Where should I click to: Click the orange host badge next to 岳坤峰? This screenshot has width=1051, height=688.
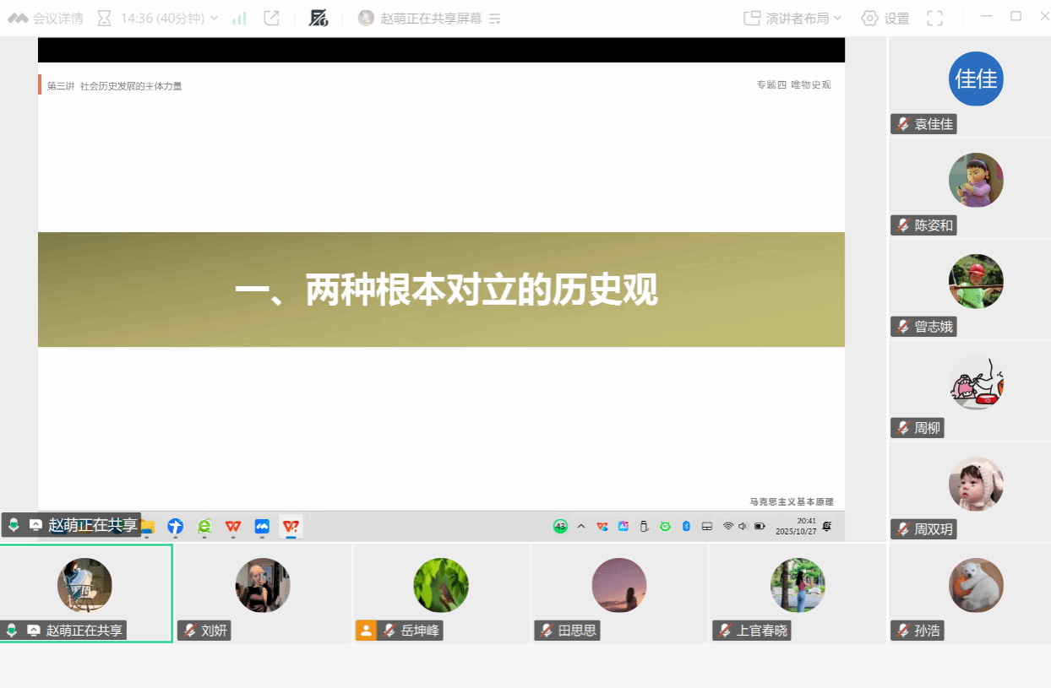pyautogui.click(x=366, y=631)
